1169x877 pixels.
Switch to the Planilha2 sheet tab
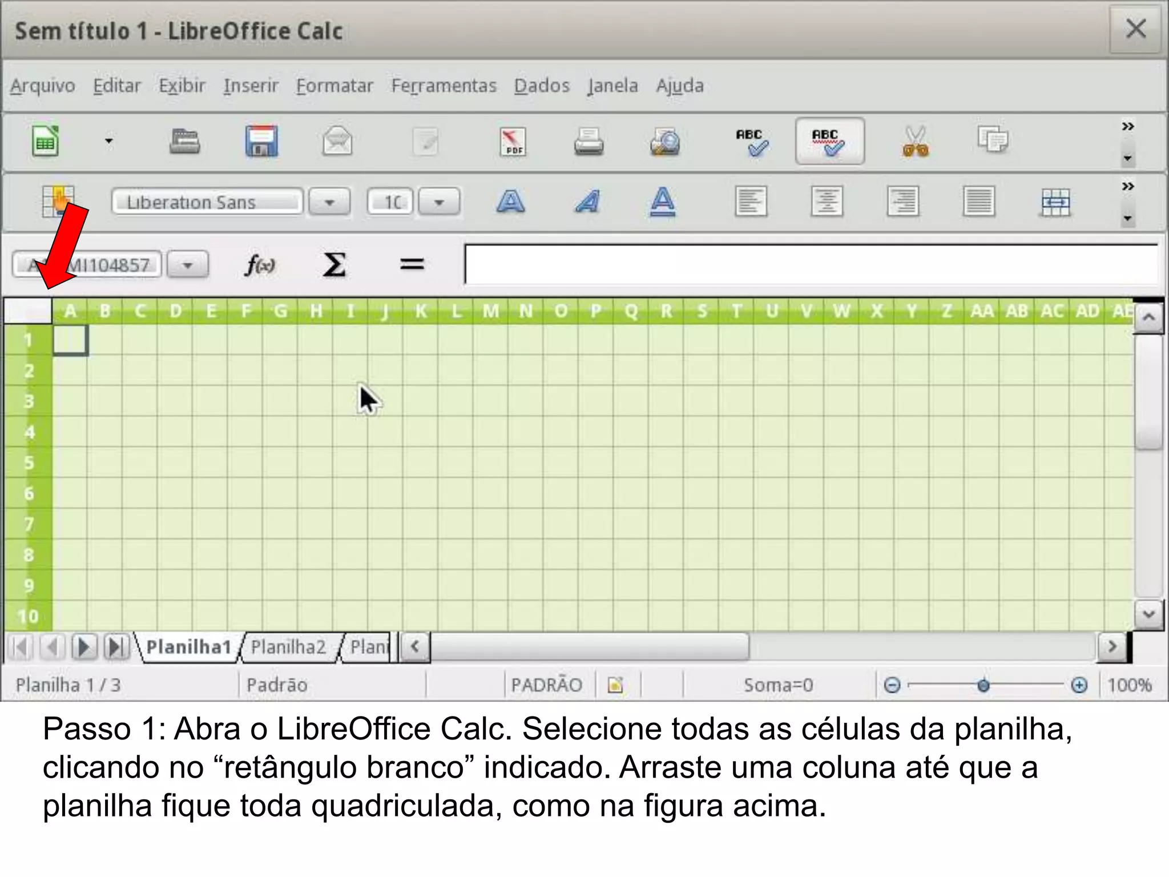coord(288,647)
